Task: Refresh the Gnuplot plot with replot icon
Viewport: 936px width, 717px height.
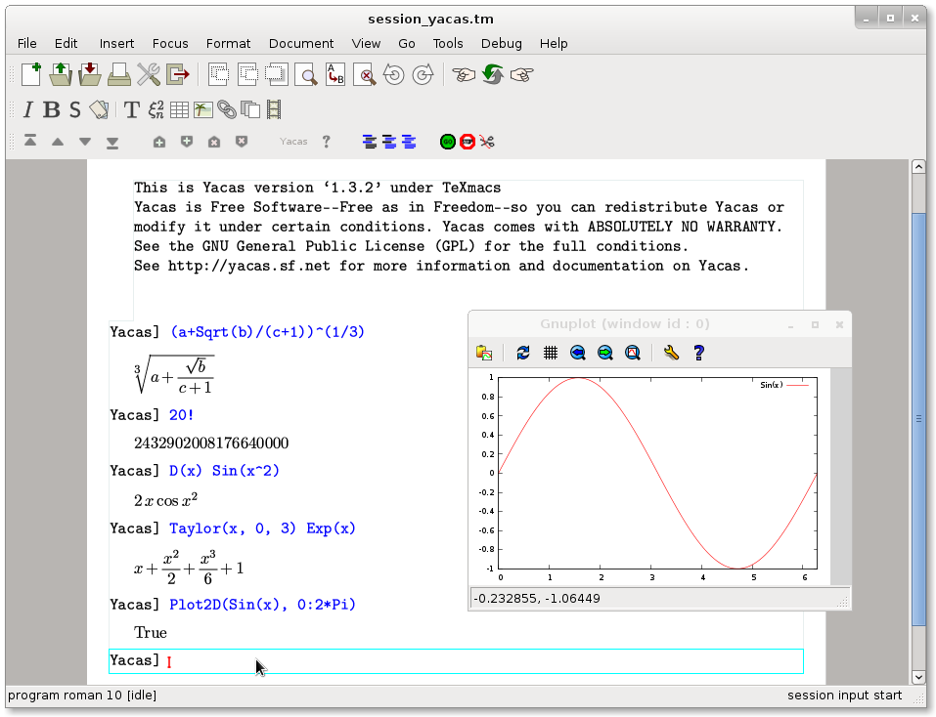Action: [523, 353]
